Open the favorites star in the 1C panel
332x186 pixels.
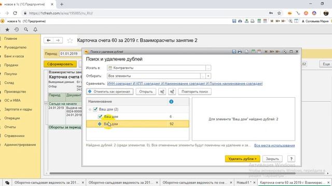[x=7, y=30]
